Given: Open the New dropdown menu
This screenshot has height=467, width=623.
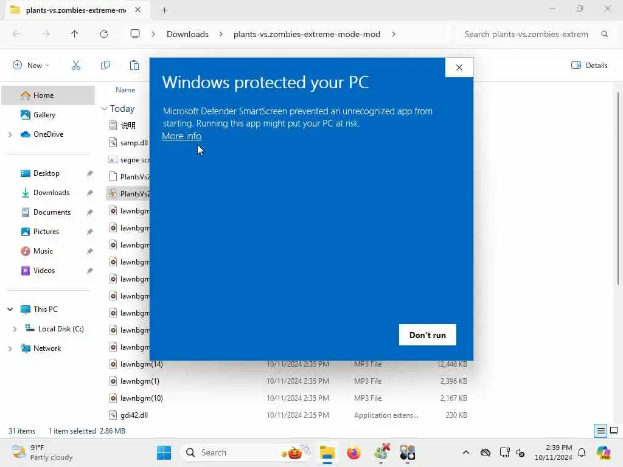Looking at the screenshot, I should [x=31, y=66].
